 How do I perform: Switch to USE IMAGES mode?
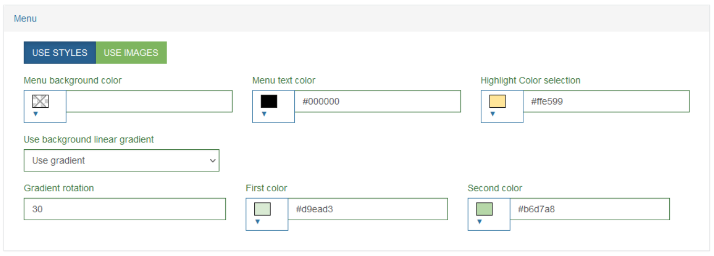click(131, 53)
